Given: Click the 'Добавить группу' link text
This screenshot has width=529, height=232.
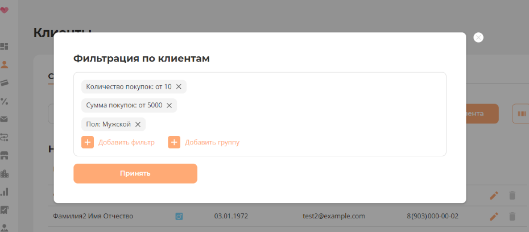Looking at the screenshot, I should tap(212, 142).
